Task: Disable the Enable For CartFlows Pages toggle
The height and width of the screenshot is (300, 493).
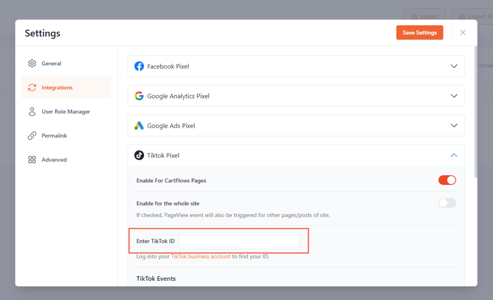Action: [x=447, y=180]
